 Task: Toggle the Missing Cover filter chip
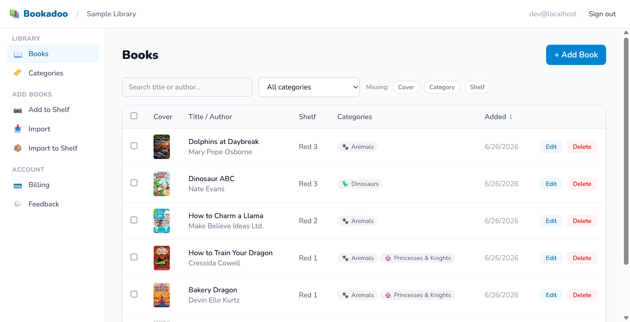click(406, 87)
